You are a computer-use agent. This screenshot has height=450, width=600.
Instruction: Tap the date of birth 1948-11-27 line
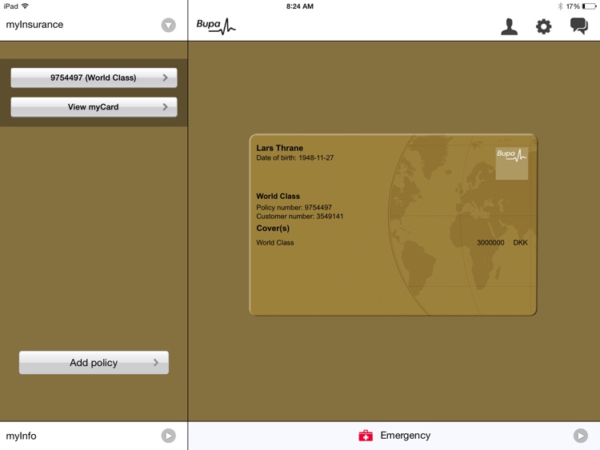(295, 158)
